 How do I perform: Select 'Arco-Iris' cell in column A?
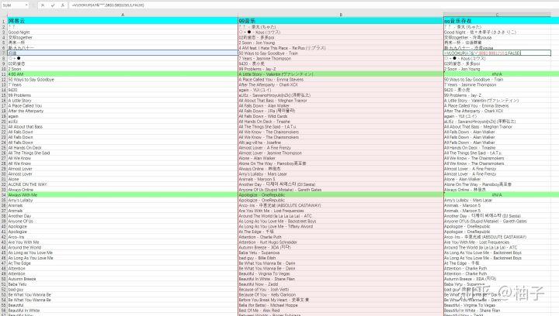123,237
